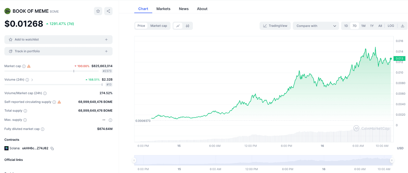The height and width of the screenshot is (173, 408).
Task: Click the $2.32B volume value
Action: pyautogui.click(x=107, y=80)
